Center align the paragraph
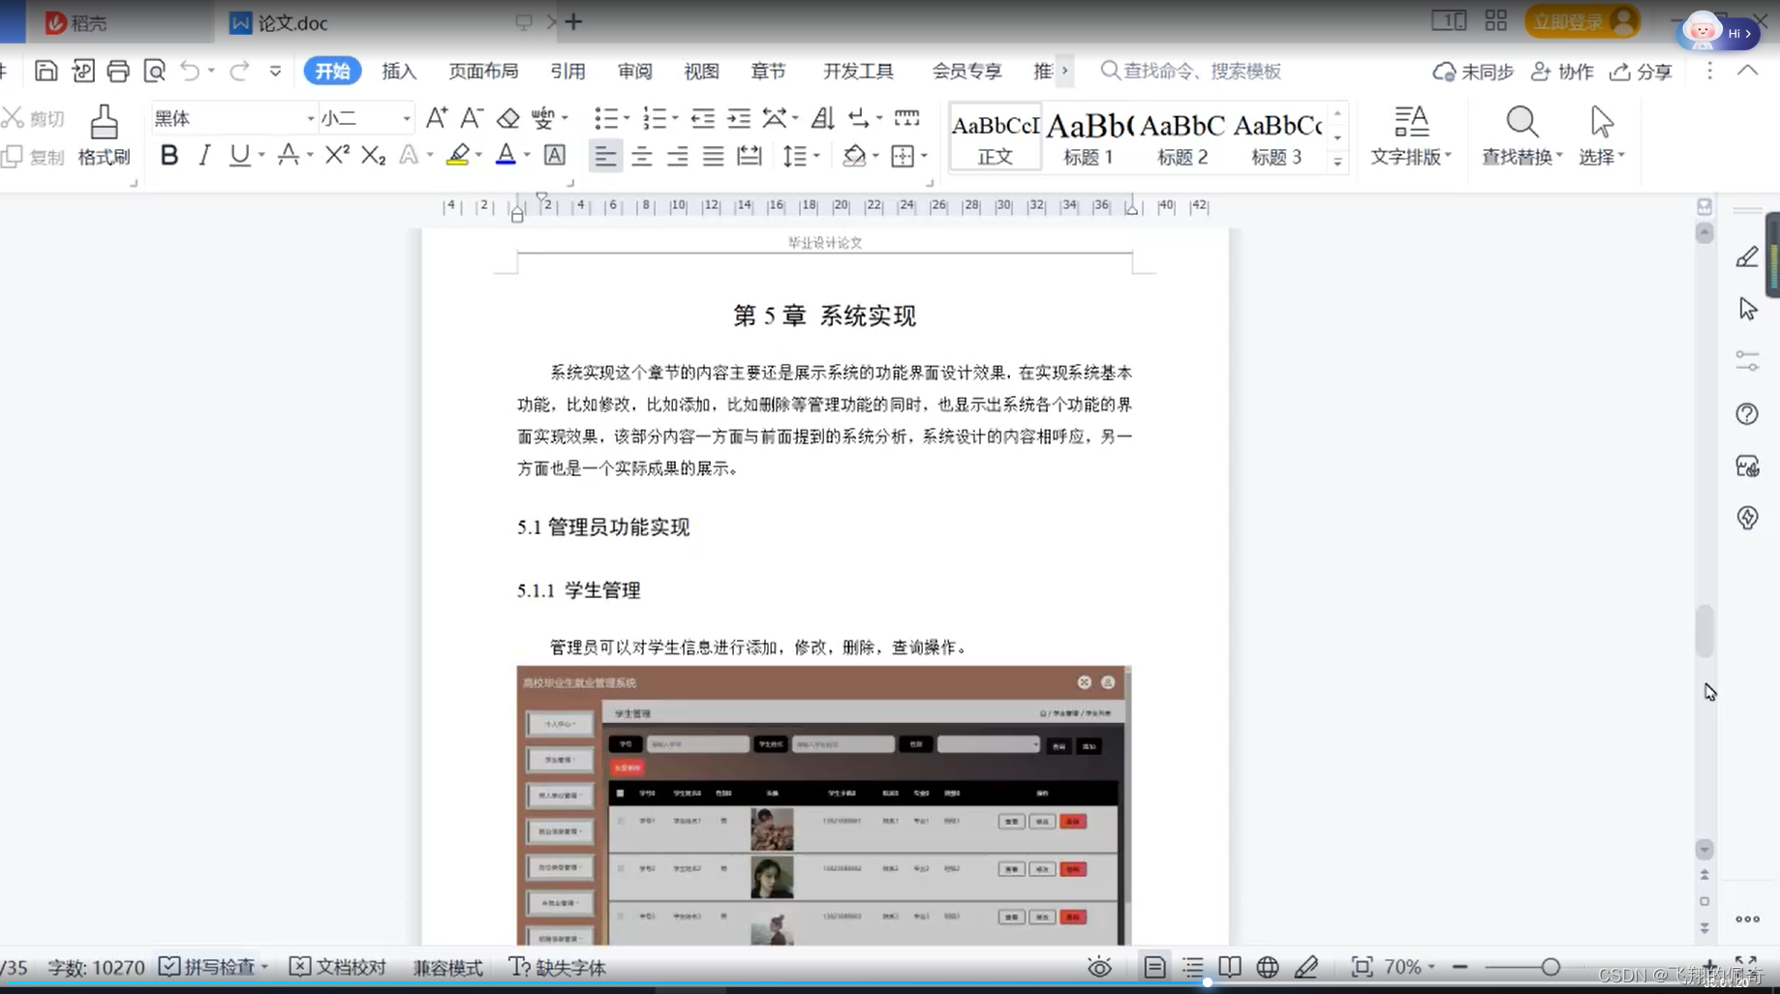 tap(641, 155)
